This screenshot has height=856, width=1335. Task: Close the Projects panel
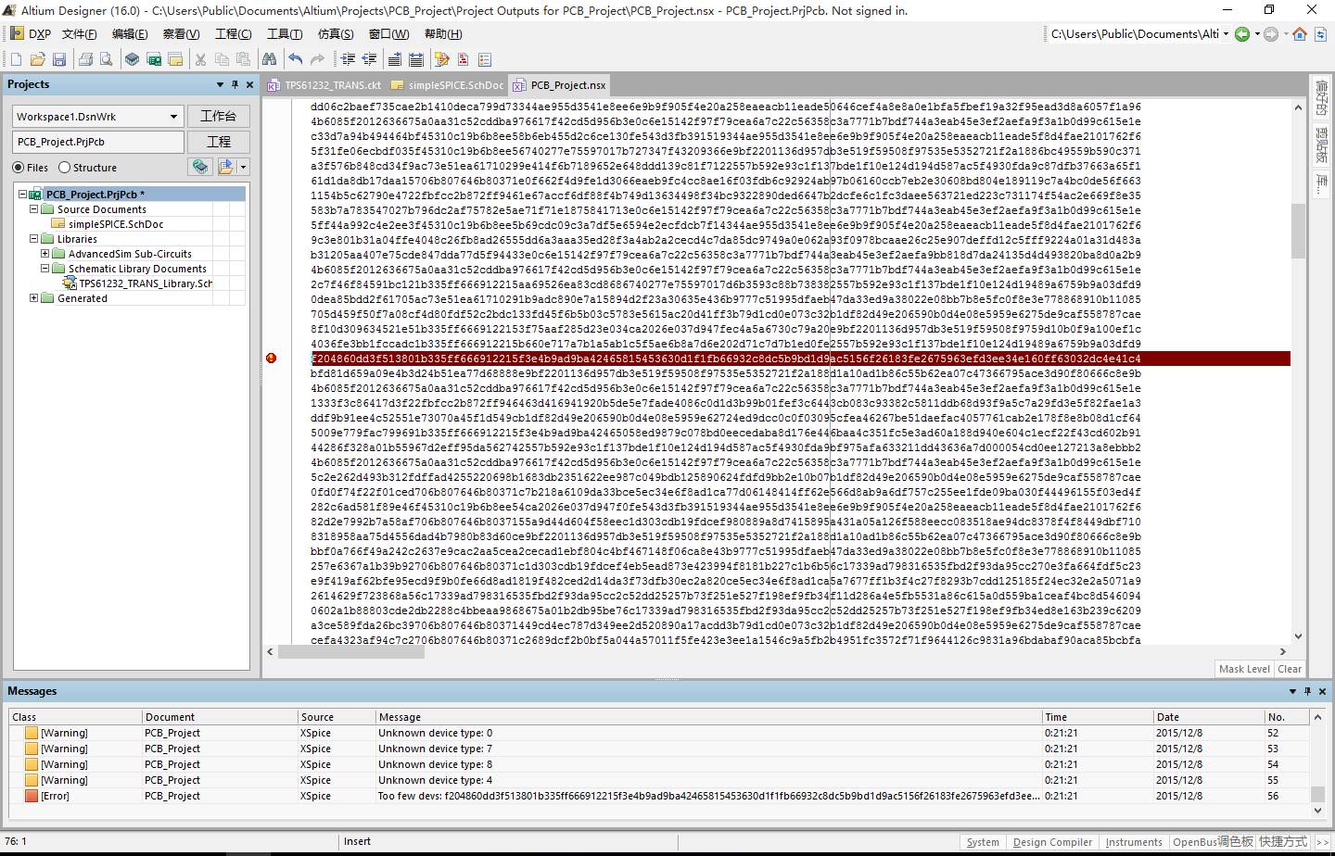[x=249, y=84]
